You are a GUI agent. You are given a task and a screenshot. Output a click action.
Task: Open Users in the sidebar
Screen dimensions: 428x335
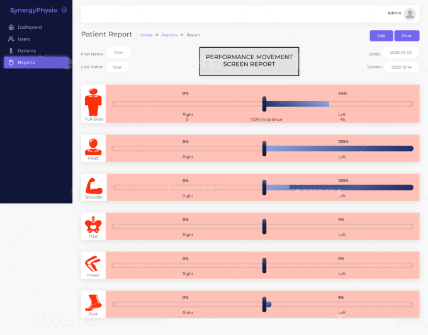(24, 39)
